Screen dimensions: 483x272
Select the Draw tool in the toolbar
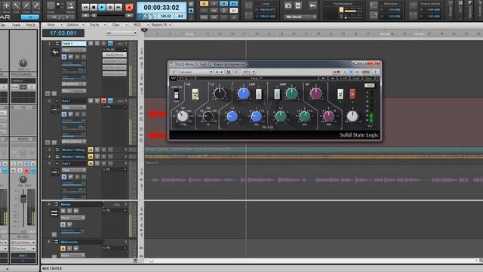pos(26,7)
